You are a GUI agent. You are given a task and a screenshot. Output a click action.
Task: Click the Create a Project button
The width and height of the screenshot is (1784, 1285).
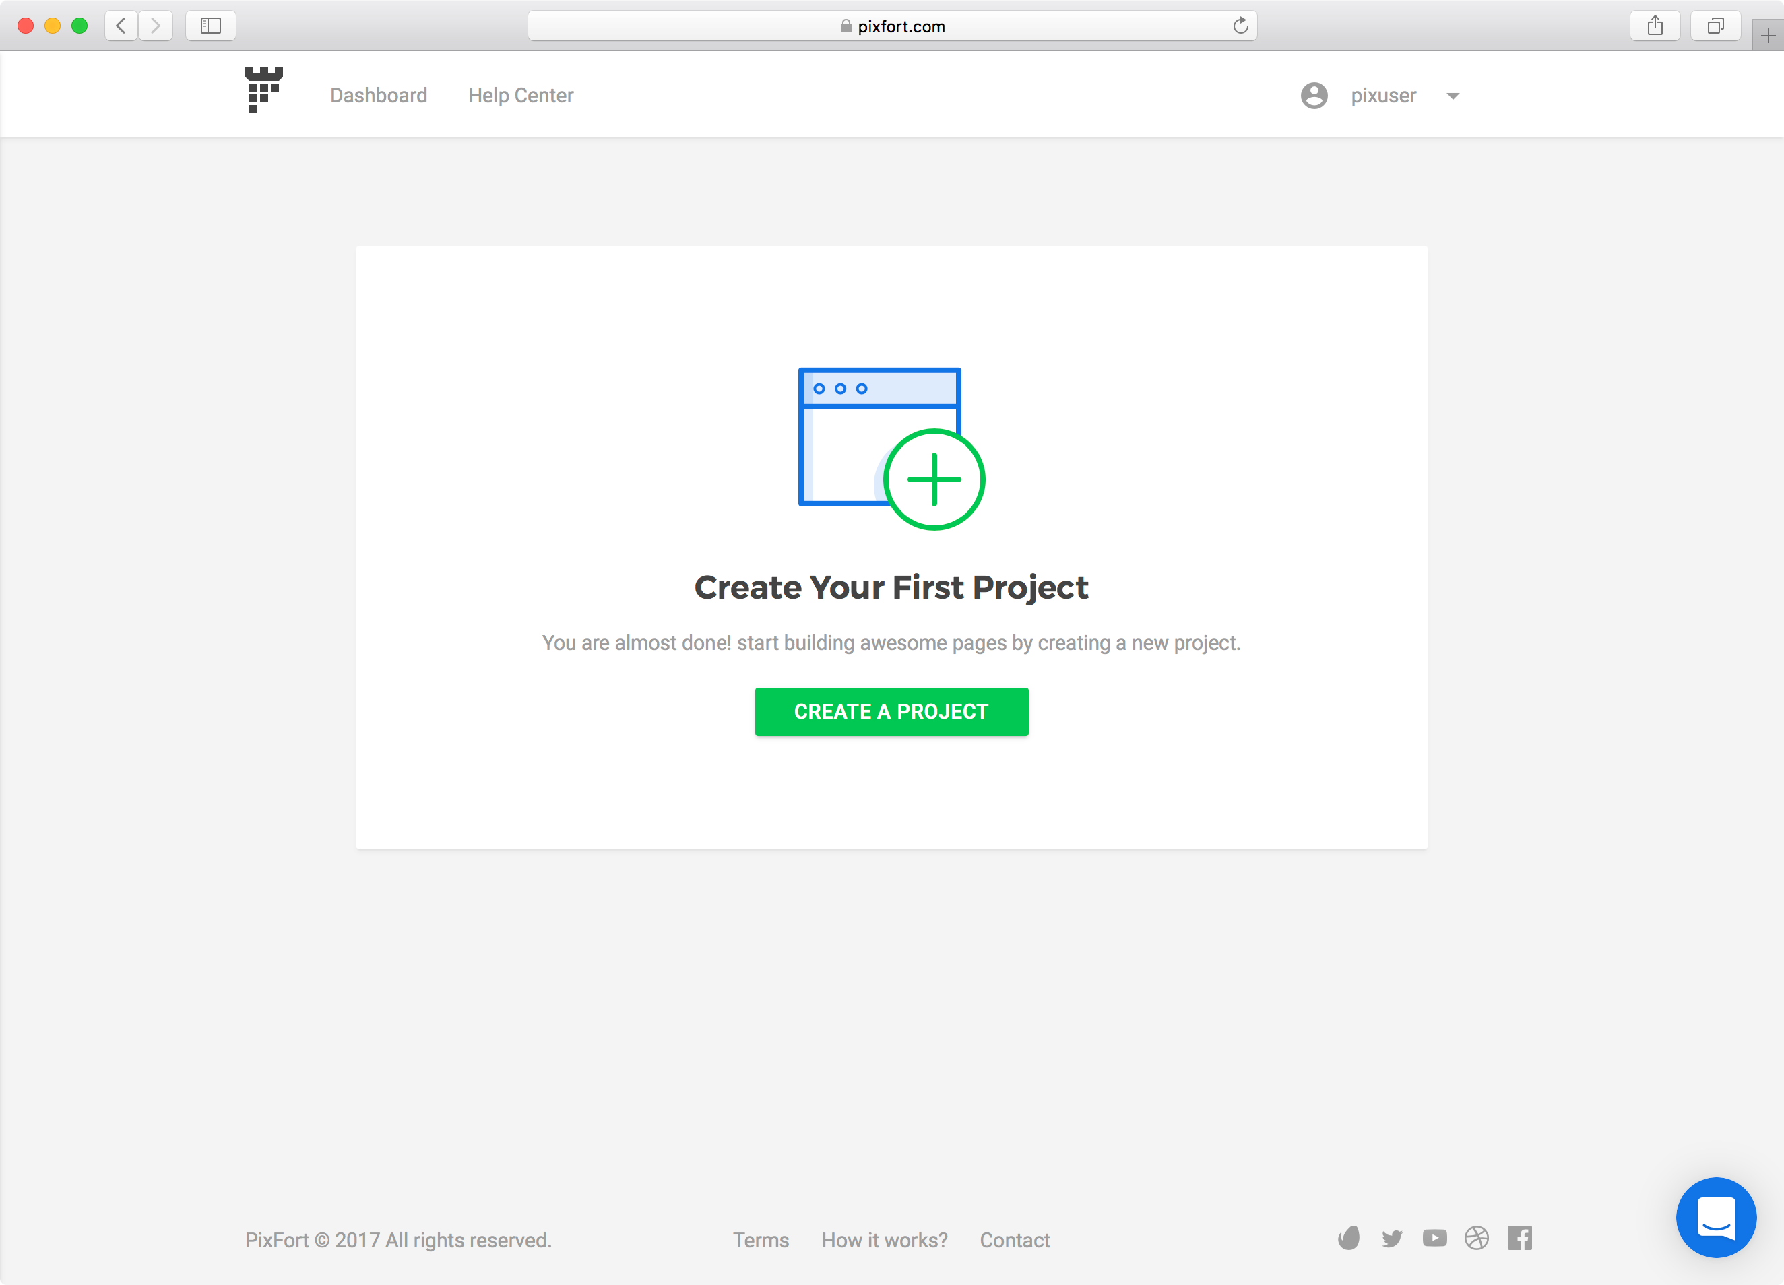(x=891, y=711)
